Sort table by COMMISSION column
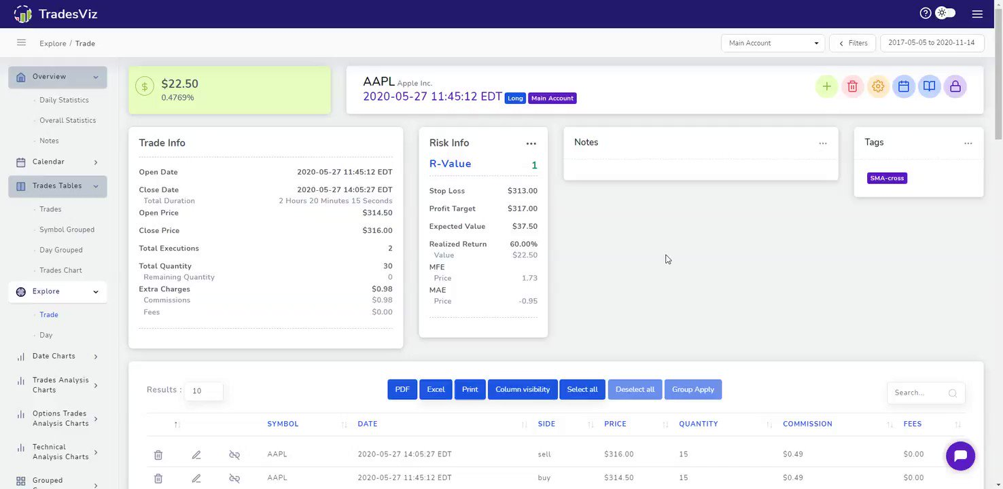1003x489 pixels. (807, 424)
